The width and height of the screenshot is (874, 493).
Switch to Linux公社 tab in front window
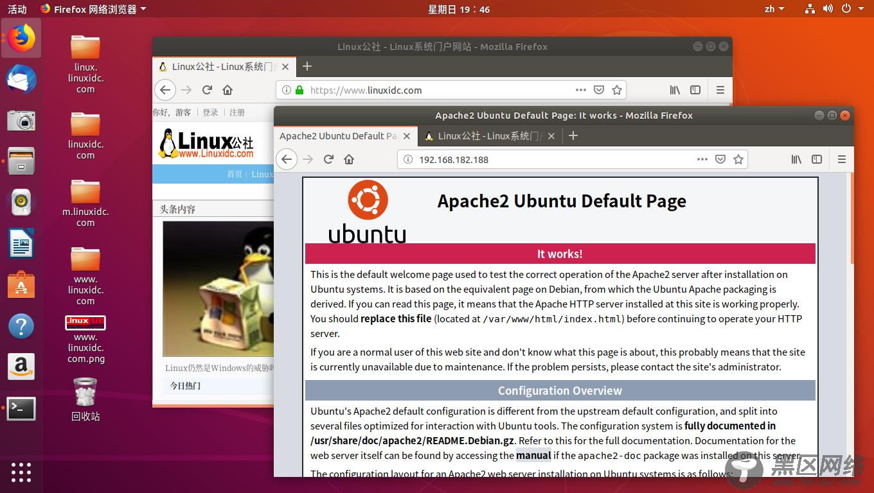(x=491, y=135)
